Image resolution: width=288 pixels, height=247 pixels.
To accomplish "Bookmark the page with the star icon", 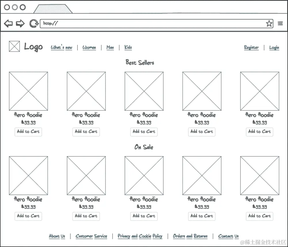I will (x=269, y=24).
